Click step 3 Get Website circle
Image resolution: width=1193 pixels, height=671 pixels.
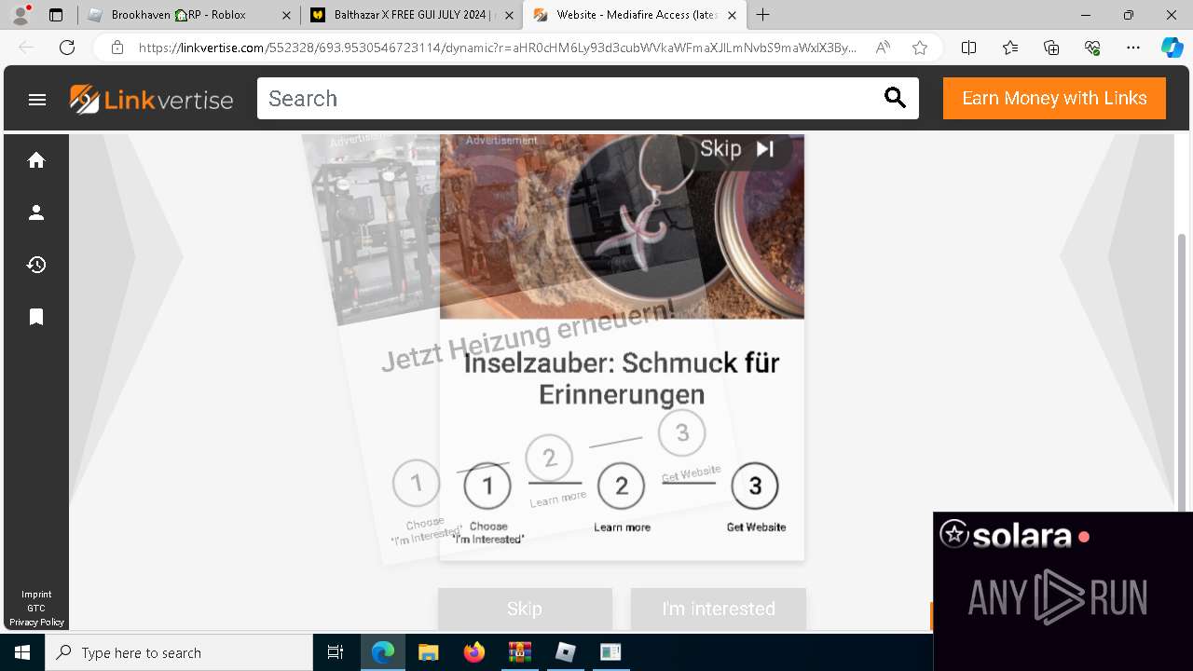[x=755, y=486]
